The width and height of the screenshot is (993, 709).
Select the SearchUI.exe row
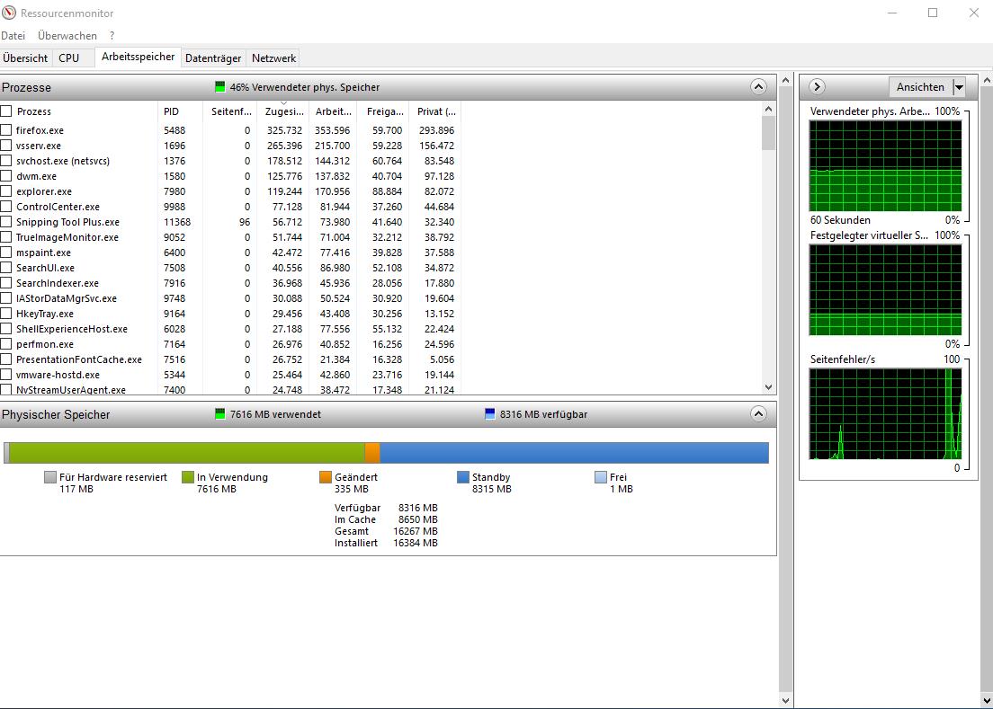(x=229, y=268)
